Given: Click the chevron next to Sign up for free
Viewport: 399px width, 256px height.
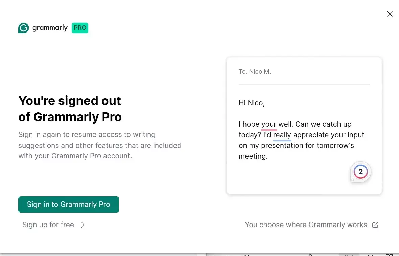Looking at the screenshot, I should coord(83,225).
